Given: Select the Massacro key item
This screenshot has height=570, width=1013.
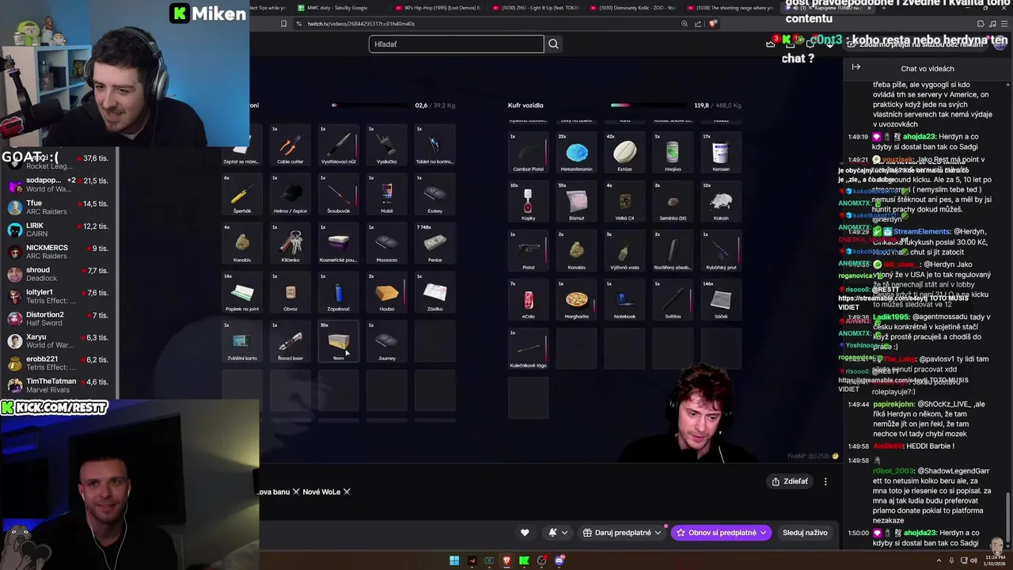Looking at the screenshot, I should 387,243.
